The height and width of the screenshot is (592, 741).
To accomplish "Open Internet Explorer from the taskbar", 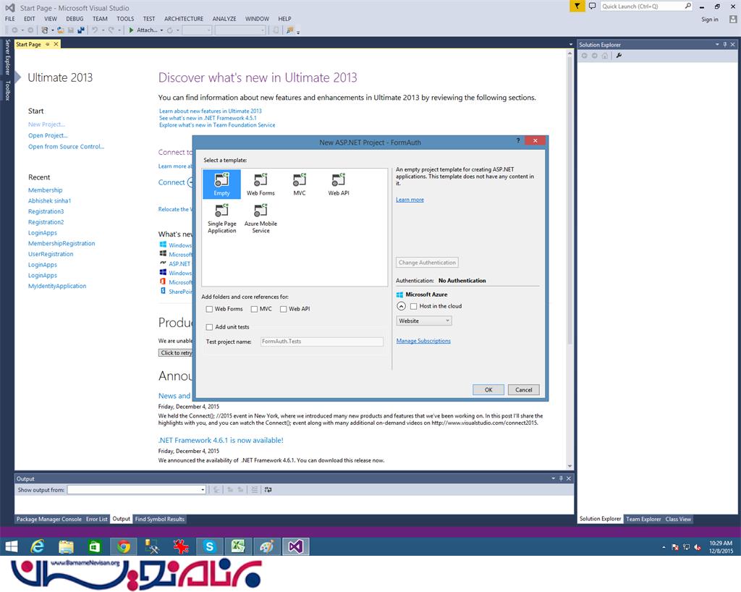I will [x=38, y=546].
